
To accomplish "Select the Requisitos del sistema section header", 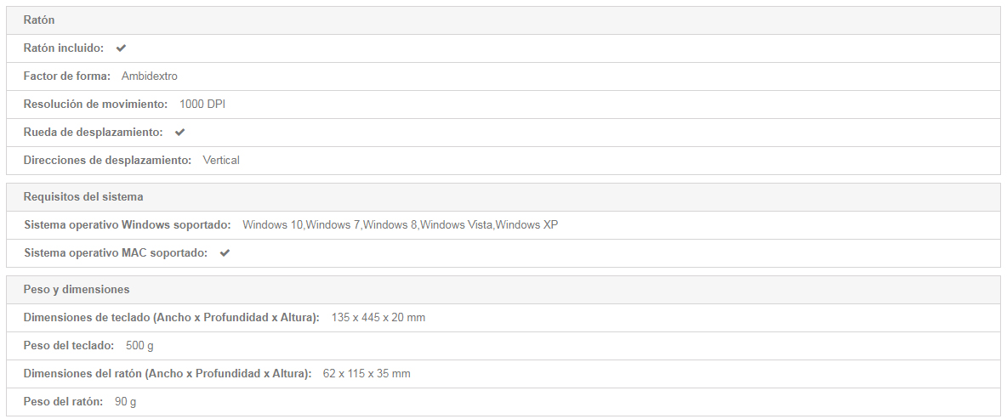I will pyautogui.click(x=503, y=197).
